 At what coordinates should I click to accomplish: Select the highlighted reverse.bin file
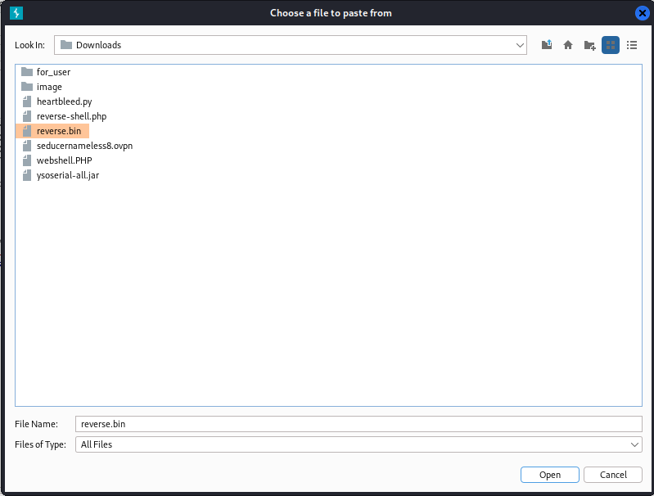pyautogui.click(x=52, y=131)
